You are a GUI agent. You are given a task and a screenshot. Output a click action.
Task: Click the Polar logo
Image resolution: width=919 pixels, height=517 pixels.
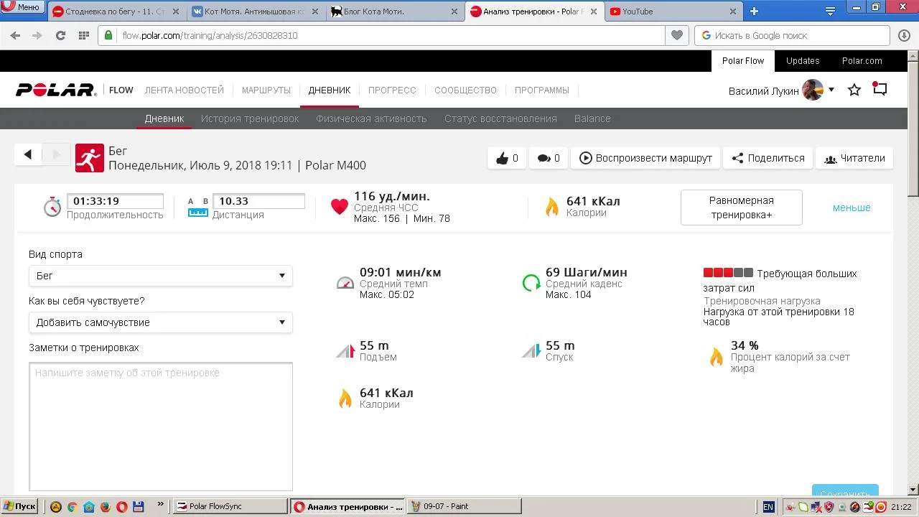(x=56, y=90)
